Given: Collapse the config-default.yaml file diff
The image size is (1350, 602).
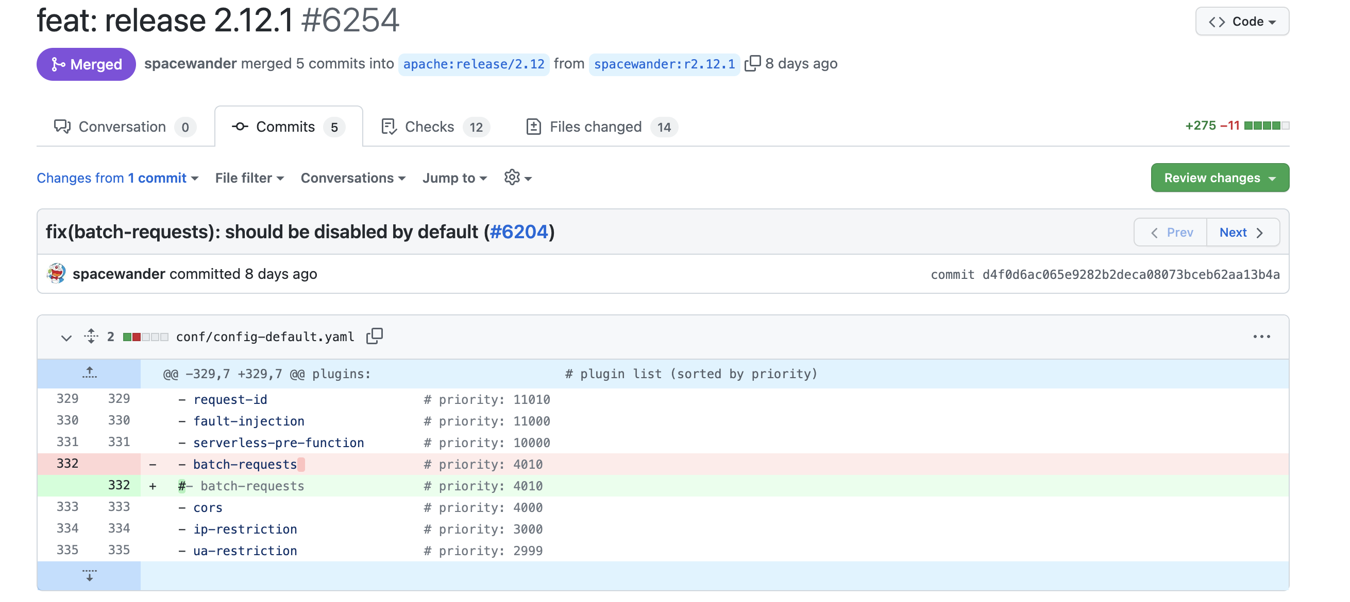Looking at the screenshot, I should 66,337.
